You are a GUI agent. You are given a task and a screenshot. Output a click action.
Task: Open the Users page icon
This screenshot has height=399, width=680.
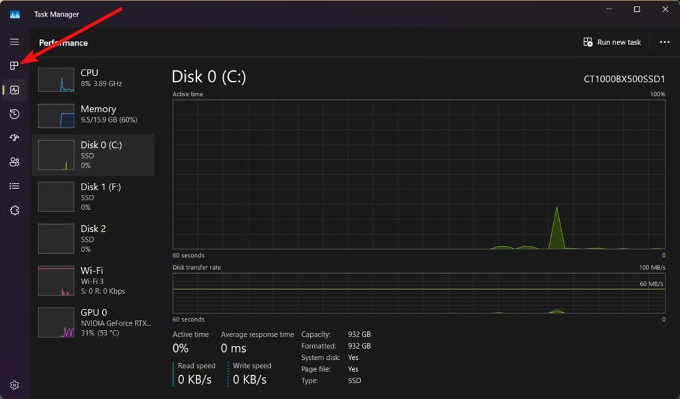(15, 162)
